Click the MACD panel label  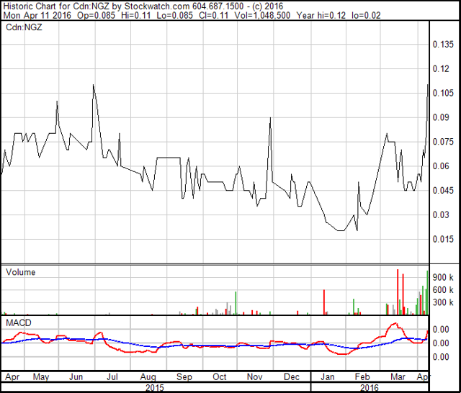click(x=19, y=322)
